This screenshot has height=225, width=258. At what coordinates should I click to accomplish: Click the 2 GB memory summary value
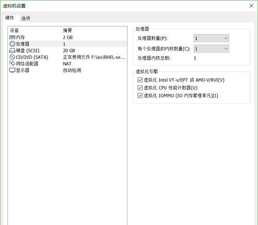coord(68,37)
